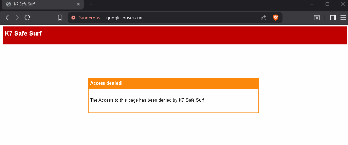Open the Brave Shields lion icon
Image resolution: width=348 pixels, height=145 pixels.
(275, 18)
